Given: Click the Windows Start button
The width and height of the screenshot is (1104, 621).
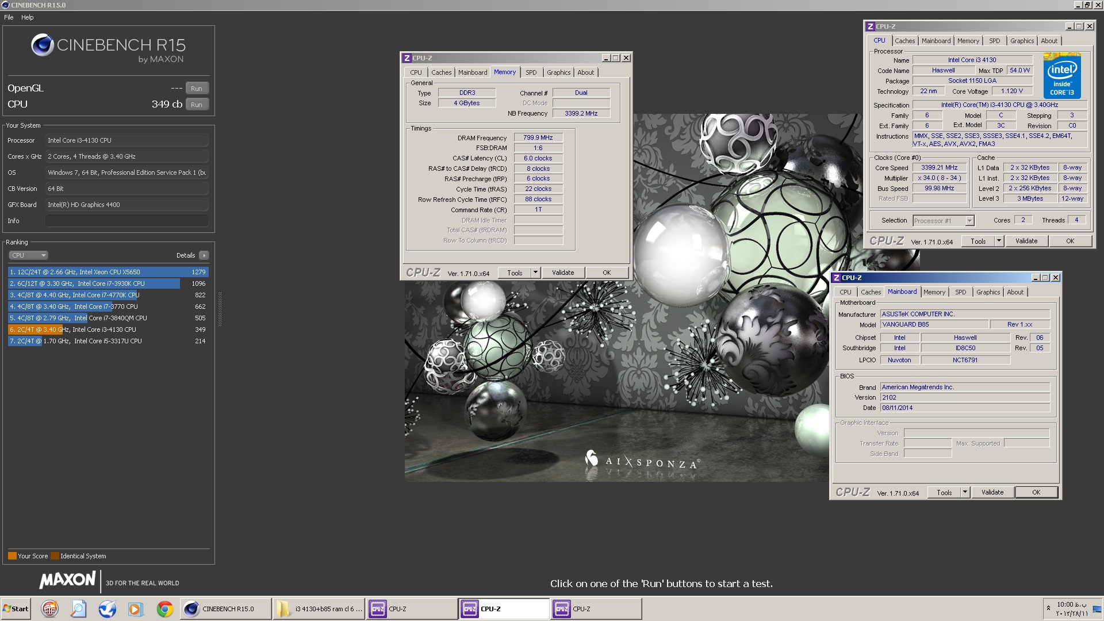Looking at the screenshot, I should click(16, 609).
